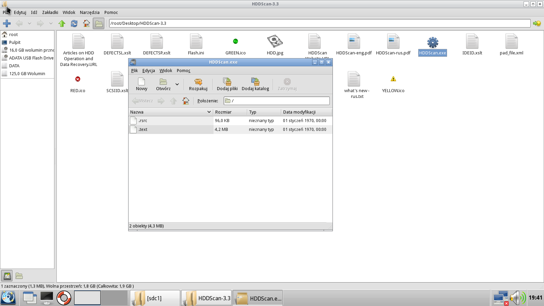Sort archive list by Data modyfikacji column
The width and height of the screenshot is (544, 306).
(307, 112)
